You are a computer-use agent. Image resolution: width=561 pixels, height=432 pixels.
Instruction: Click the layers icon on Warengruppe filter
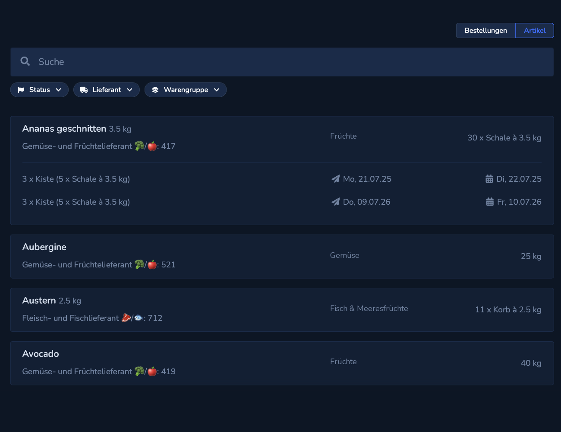(x=155, y=90)
